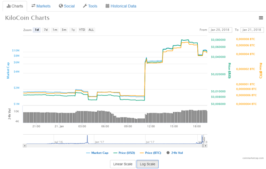Set zoom range to 7d
Image resolution: width=266 pixels, height=169 pixels.
pyautogui.click(x=46, y=30)
